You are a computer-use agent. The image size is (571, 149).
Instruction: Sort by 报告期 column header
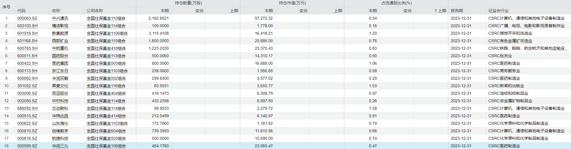coord(457,11)
